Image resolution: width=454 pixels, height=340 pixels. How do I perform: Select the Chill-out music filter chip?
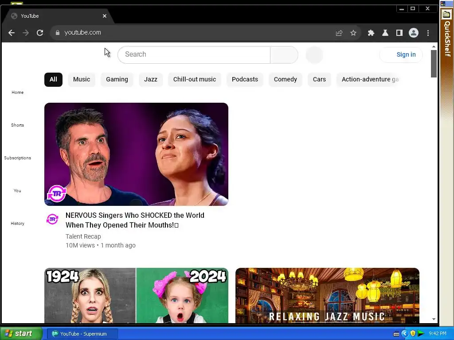[195, 80]
